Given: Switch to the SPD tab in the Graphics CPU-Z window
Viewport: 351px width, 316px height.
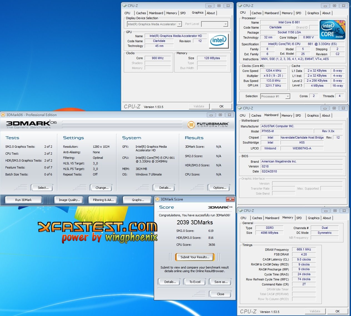Looking at the screenshot, I should click(183, 13).
